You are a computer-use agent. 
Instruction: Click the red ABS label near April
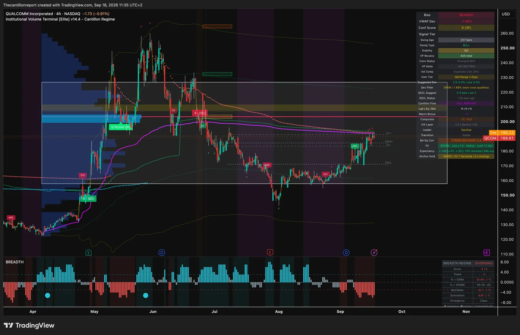pyautogui.click(x=11, y=218)
